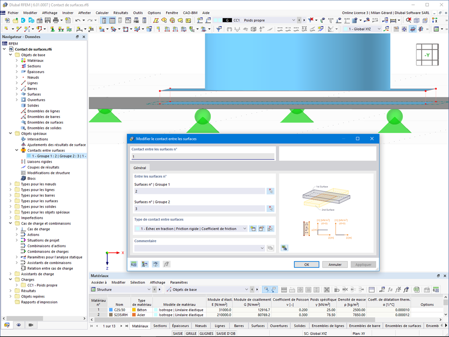Image resolution: width=449 pixels, height=337 pixels.
Task: Pick surfaces for Groupe 1 selection icon
Action: pos(270,191)
